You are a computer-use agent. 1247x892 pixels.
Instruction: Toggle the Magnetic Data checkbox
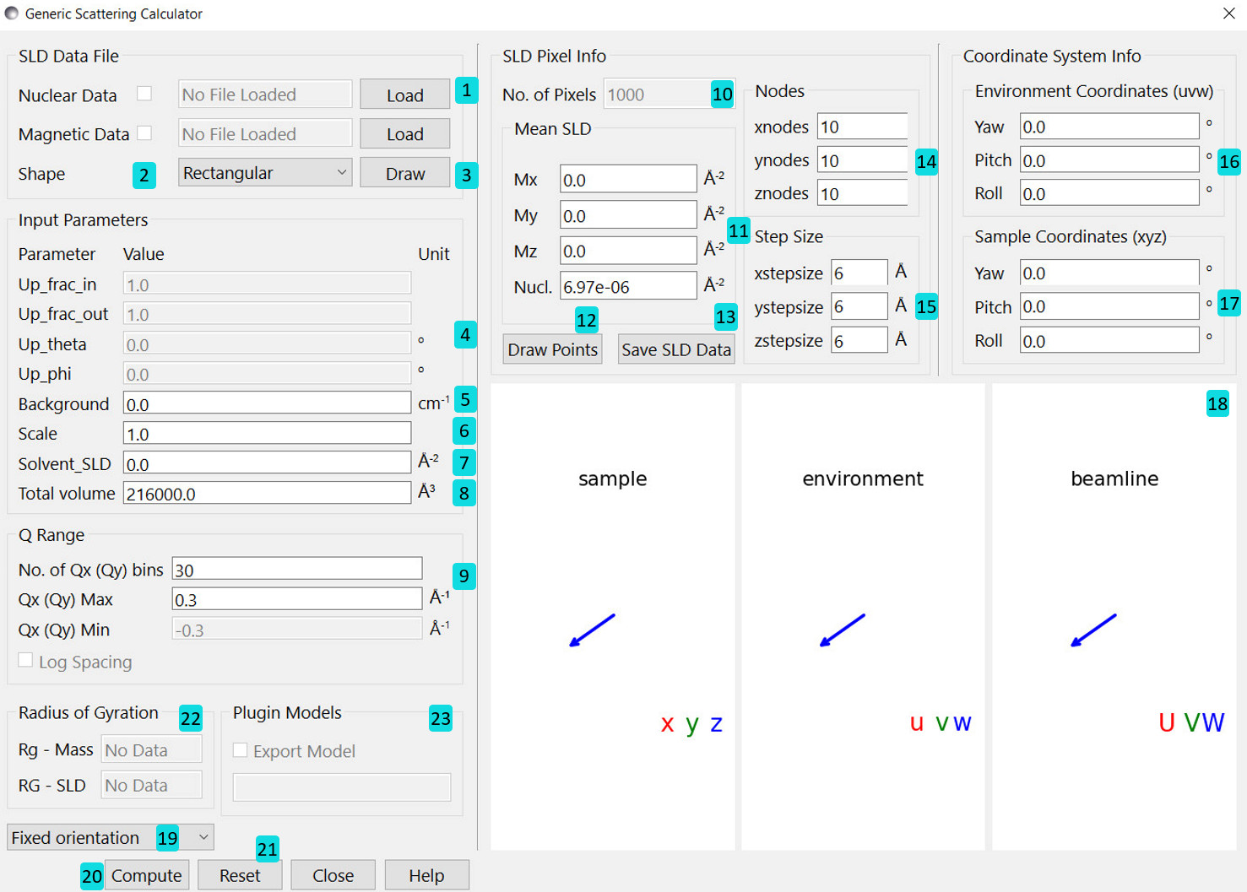click(x=144, y=133)
